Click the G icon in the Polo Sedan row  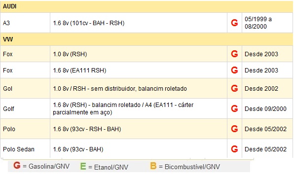tap(234, 149)
